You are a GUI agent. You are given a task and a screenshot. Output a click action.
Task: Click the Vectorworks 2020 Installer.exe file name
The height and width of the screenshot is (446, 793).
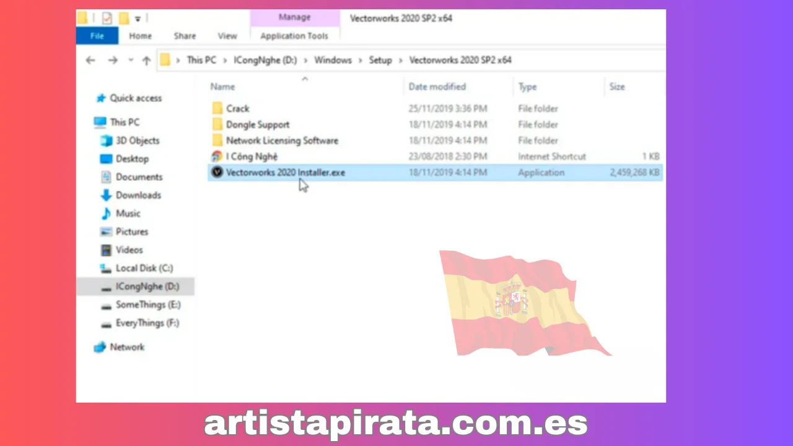(x=286, y=172)
